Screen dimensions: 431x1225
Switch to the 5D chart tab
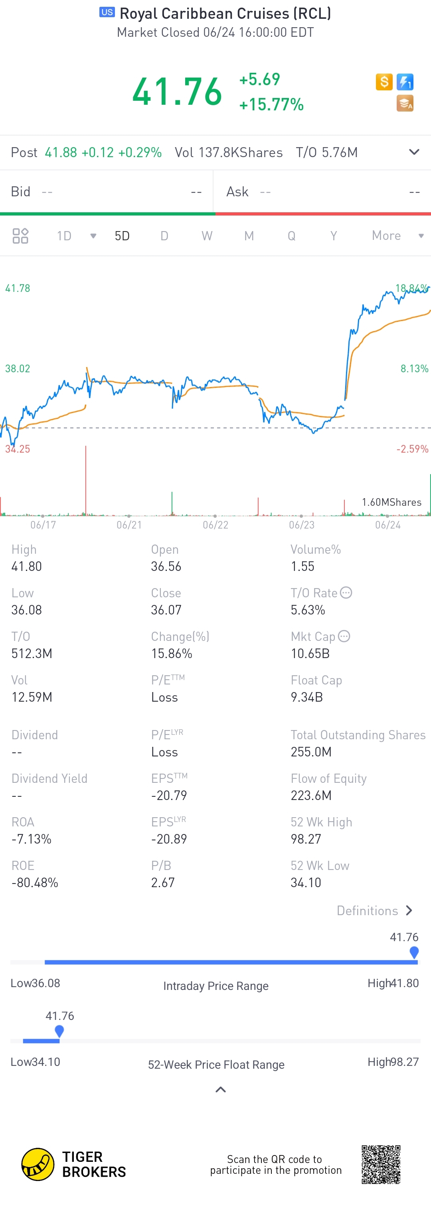pos(122,236)
